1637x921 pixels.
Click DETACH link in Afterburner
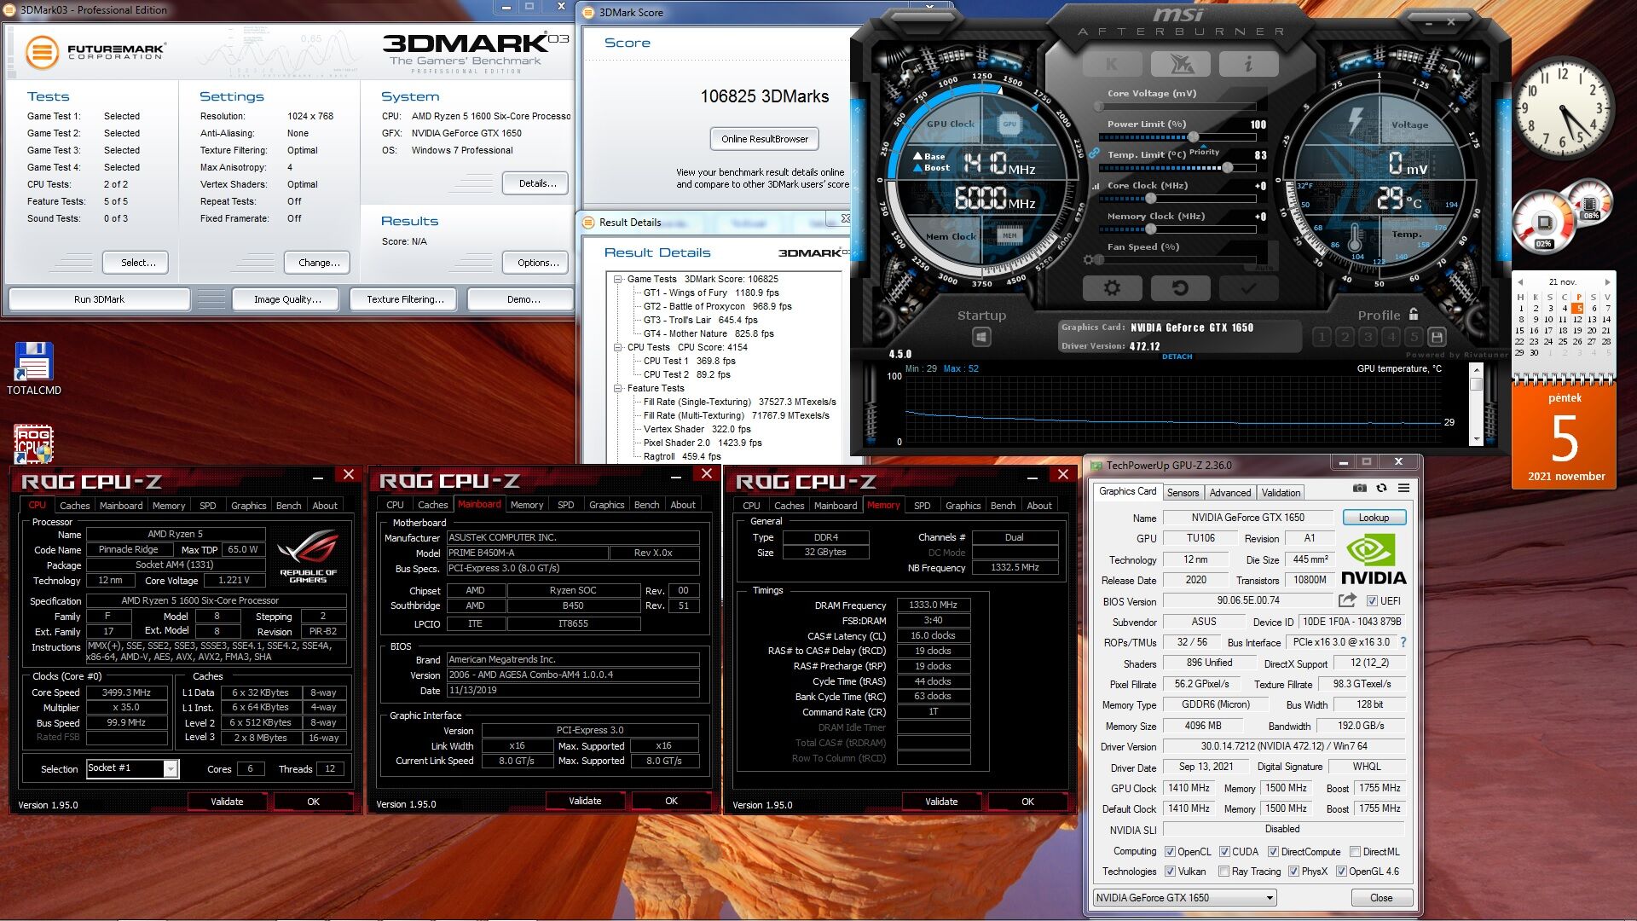coord(1177,356)
